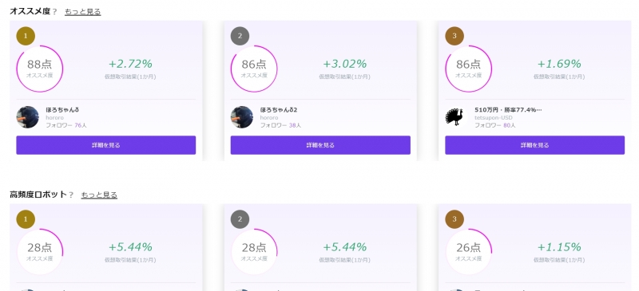Click the gold rank 1 badge in 高頻度ロボット
Viewport: 639px width, 291px height.
coord(26,219)
